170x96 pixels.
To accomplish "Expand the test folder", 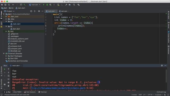I will tap(6, 31).
